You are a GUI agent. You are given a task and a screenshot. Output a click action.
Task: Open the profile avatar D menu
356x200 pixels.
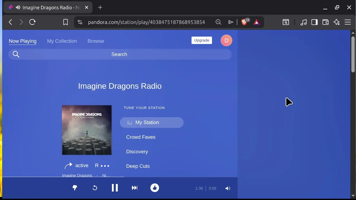click(226, 41)
